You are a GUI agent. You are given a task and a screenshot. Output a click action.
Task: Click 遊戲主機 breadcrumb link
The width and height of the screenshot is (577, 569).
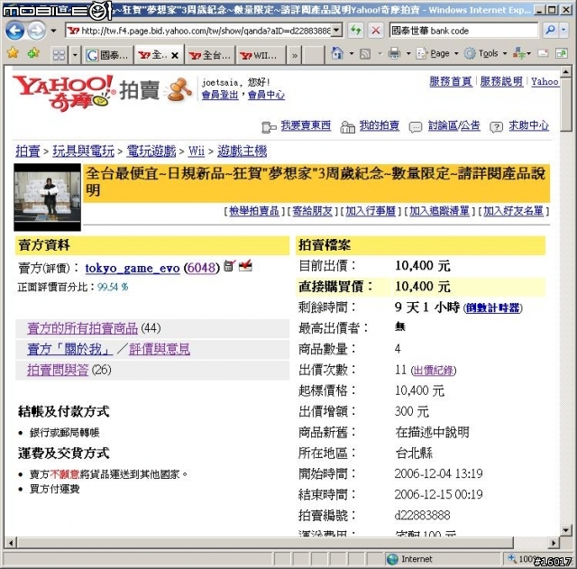(243, 151)
